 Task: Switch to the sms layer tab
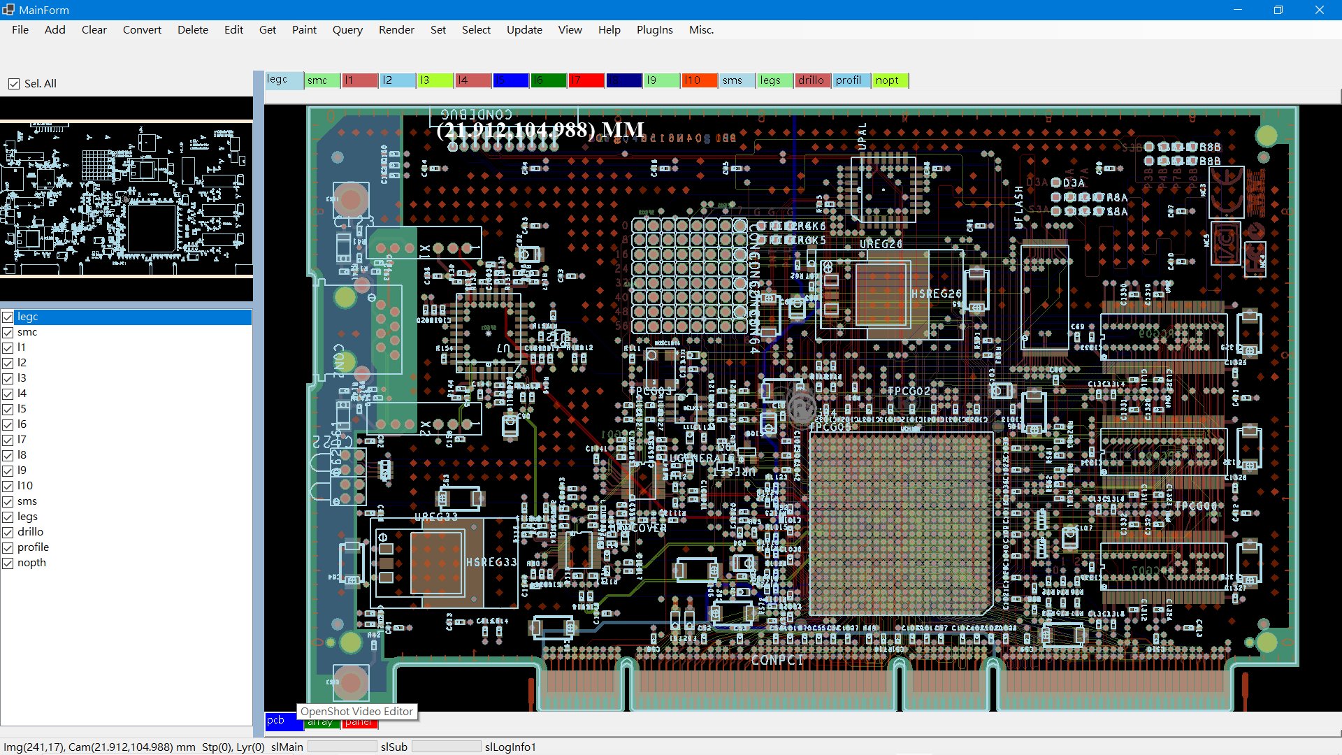pyautogui.click(x=737, y=80)
